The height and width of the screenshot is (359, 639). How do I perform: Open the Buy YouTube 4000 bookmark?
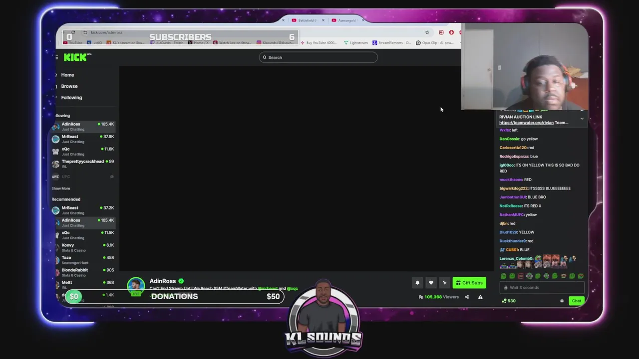[319, 43]
